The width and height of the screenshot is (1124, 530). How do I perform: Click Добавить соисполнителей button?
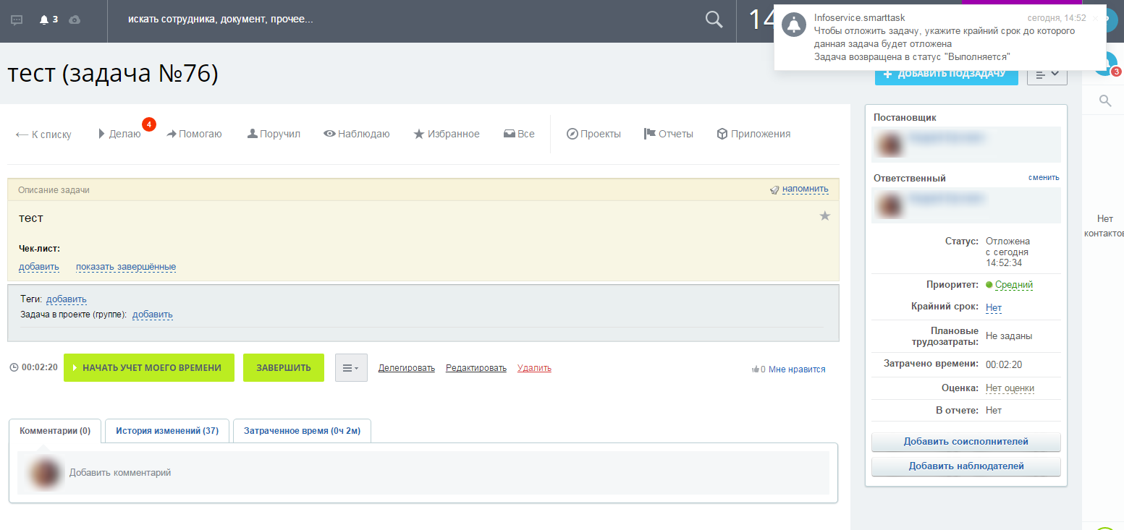[965, 442]
